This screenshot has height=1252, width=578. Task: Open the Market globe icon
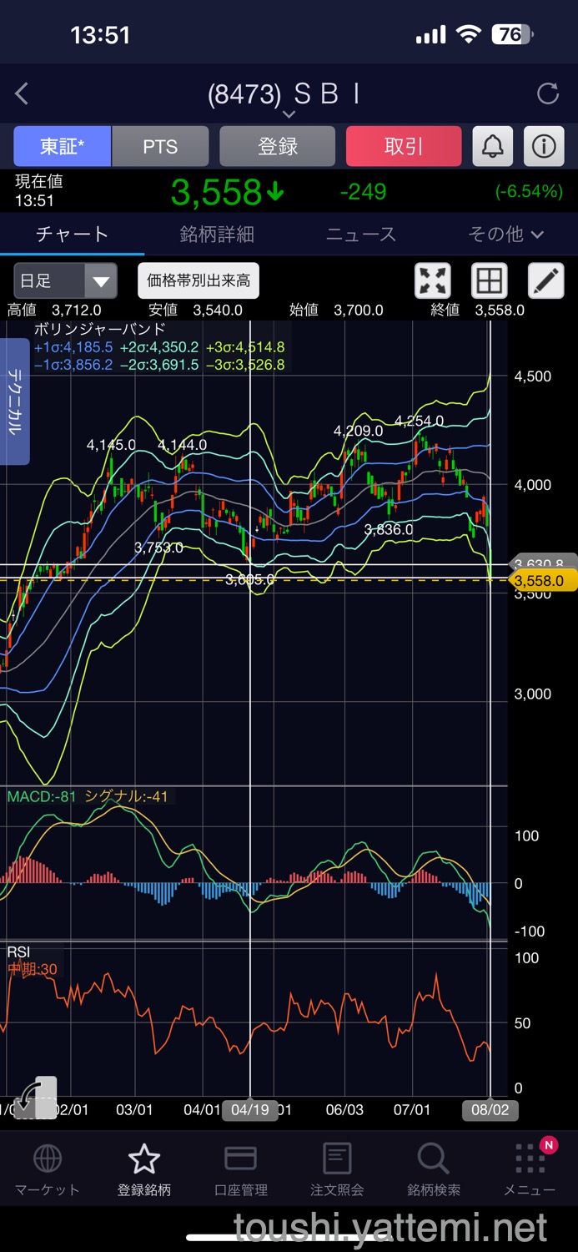(x=47, y=1169)
